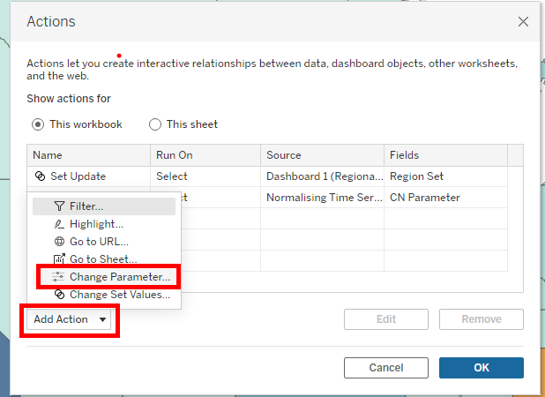This screenshot has width=545, height=397.
Task: Click the set icon beside Set Update
Action: click(40, 176)
